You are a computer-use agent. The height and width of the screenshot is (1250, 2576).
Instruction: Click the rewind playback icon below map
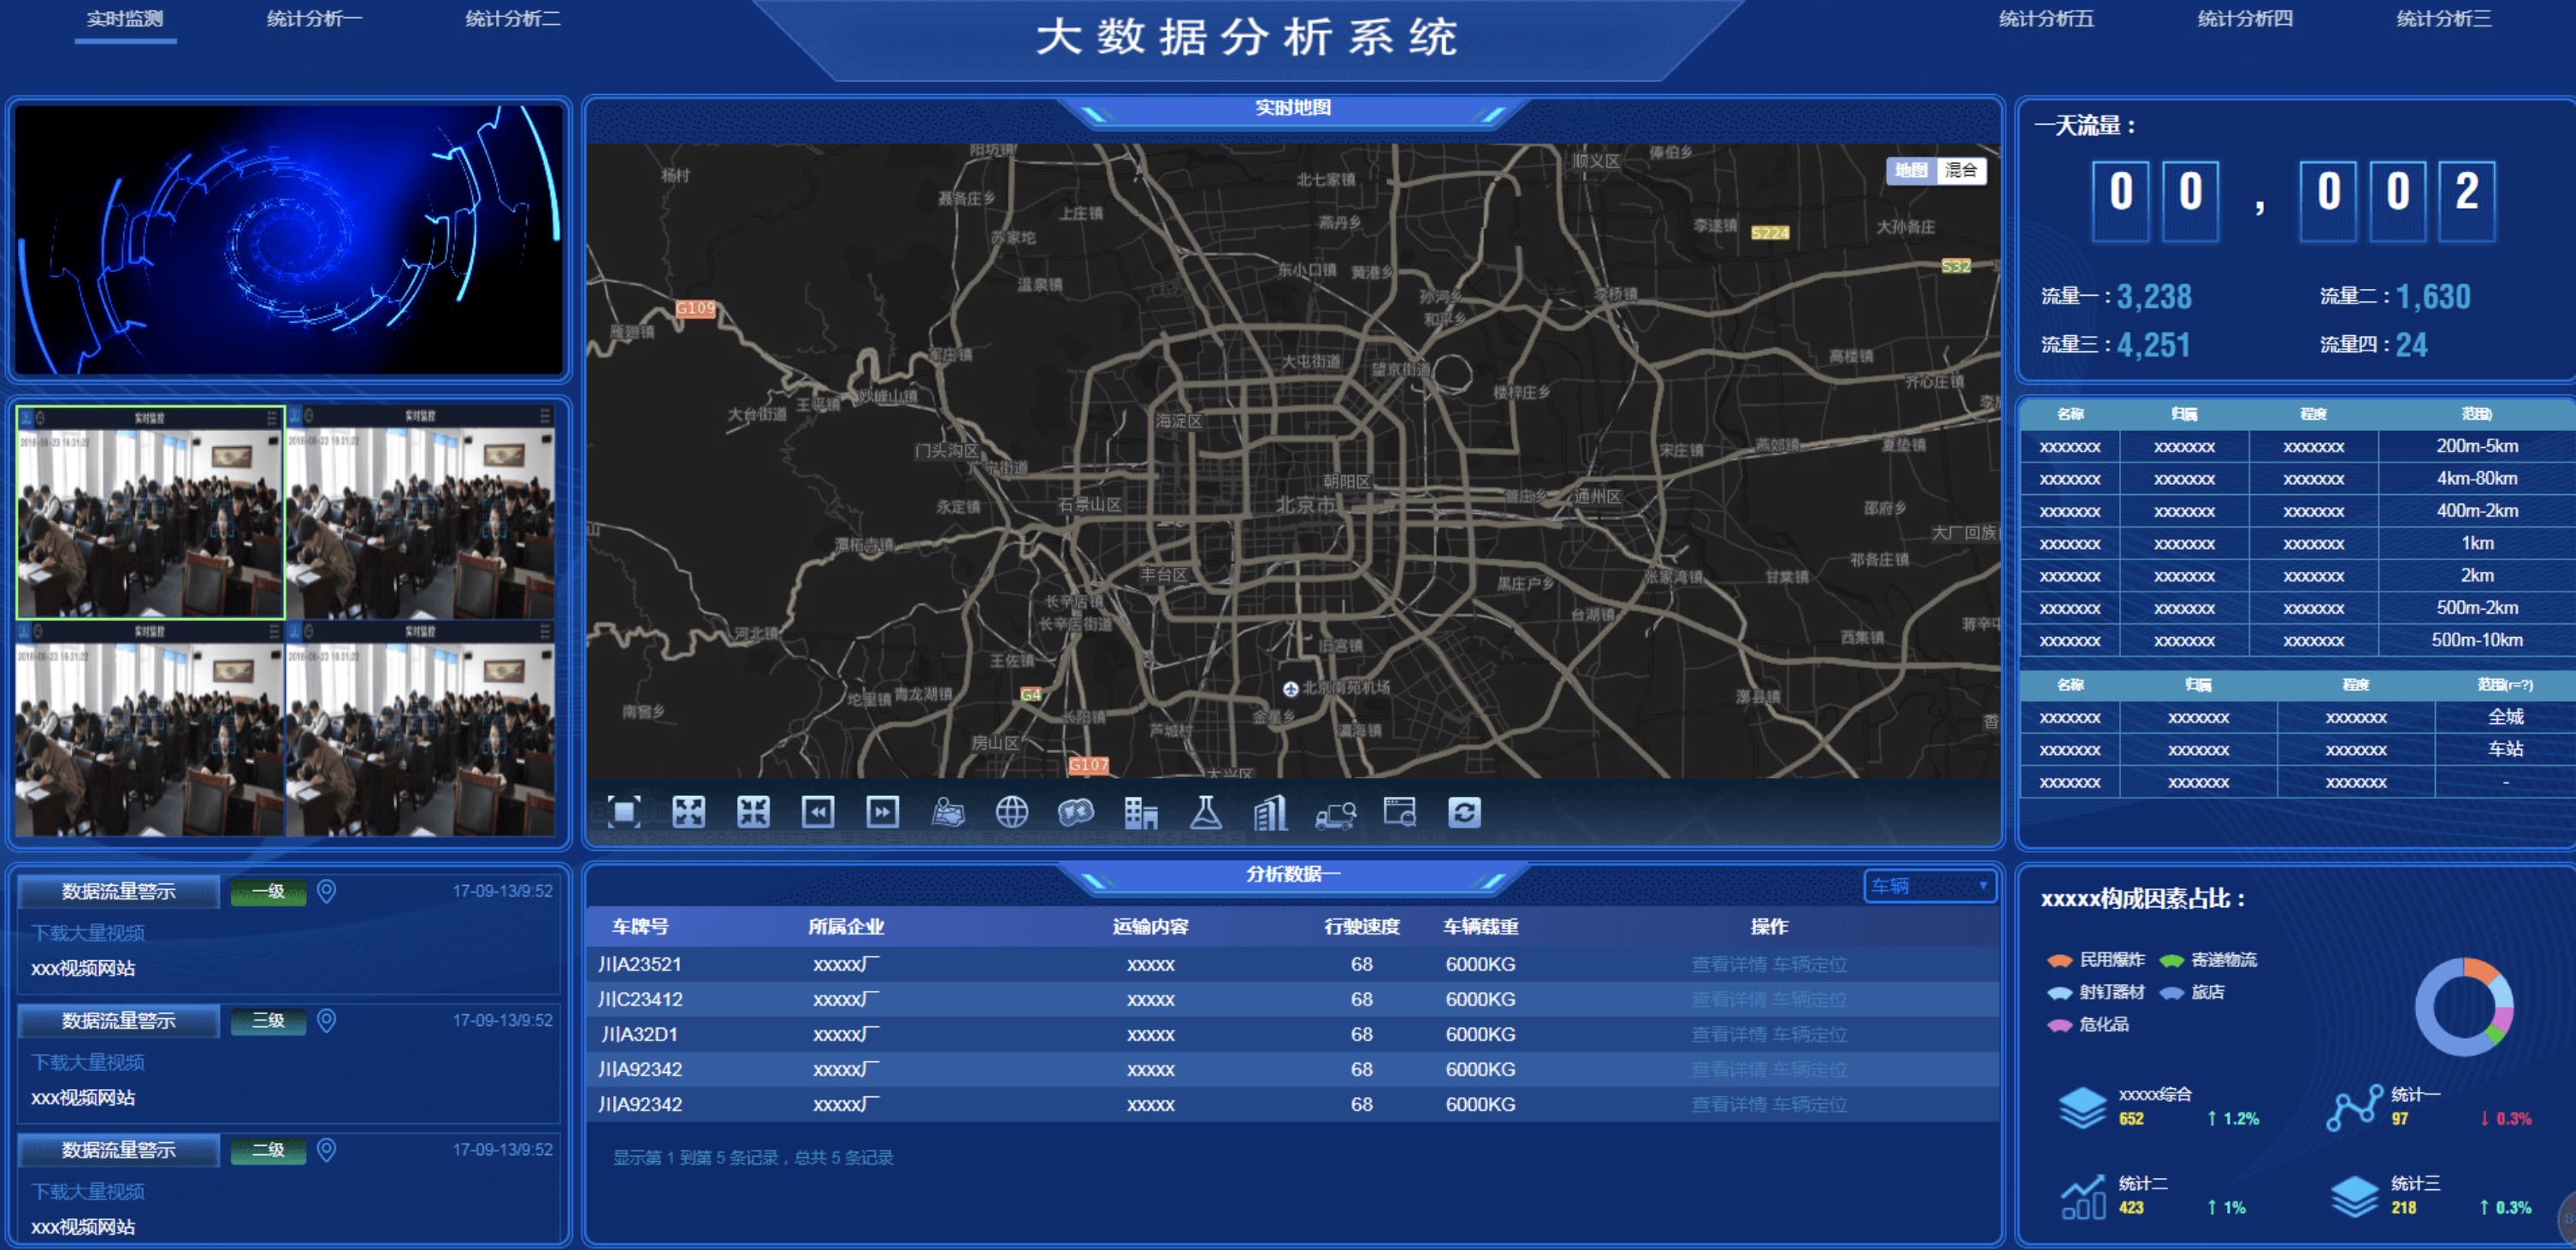pos(818,812)
